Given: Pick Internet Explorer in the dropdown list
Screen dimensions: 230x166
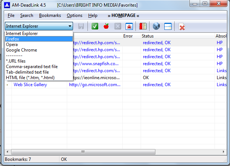Looking at the screenshot, I should 39,33.
